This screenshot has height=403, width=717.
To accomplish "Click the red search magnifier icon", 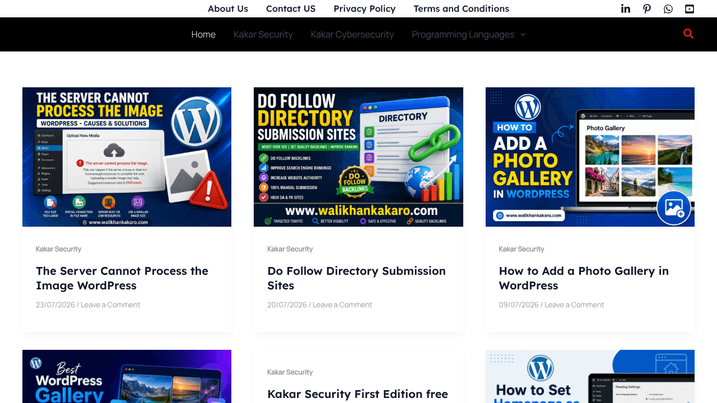I will [x=688, y=34].
